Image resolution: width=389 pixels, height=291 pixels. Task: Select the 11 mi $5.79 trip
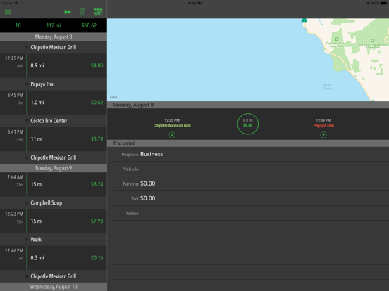coord(54,139)
